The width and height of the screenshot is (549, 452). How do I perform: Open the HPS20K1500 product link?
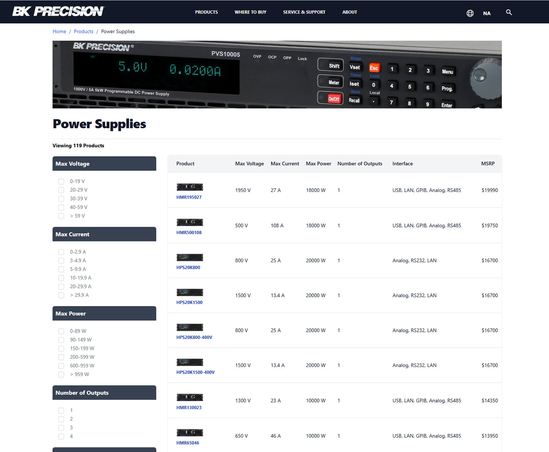[x=189, y=302]
